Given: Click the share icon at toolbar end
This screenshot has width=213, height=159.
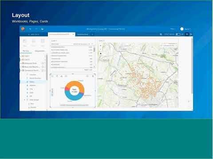Looking at the screenshot, I should click(191, 34).
